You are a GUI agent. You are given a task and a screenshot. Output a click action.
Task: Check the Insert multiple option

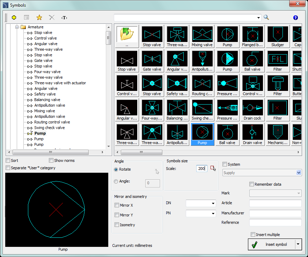(253, 235)
